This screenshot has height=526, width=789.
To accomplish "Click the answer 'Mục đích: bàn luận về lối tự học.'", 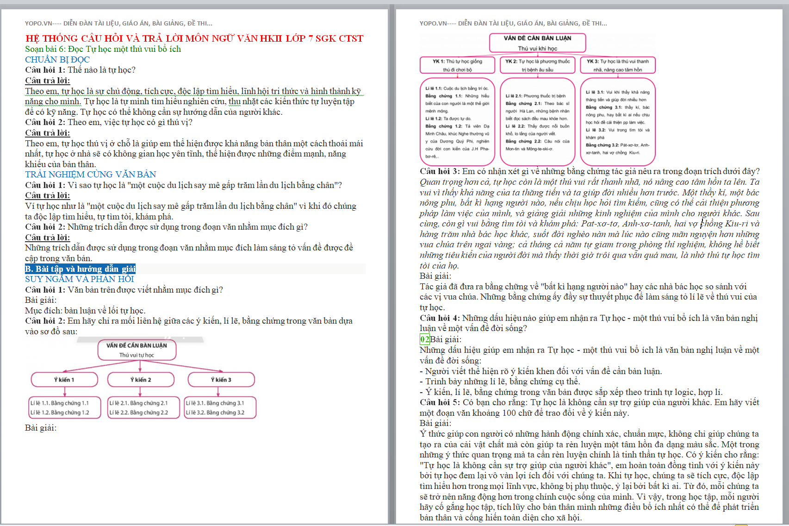I will tap(85, 311).
